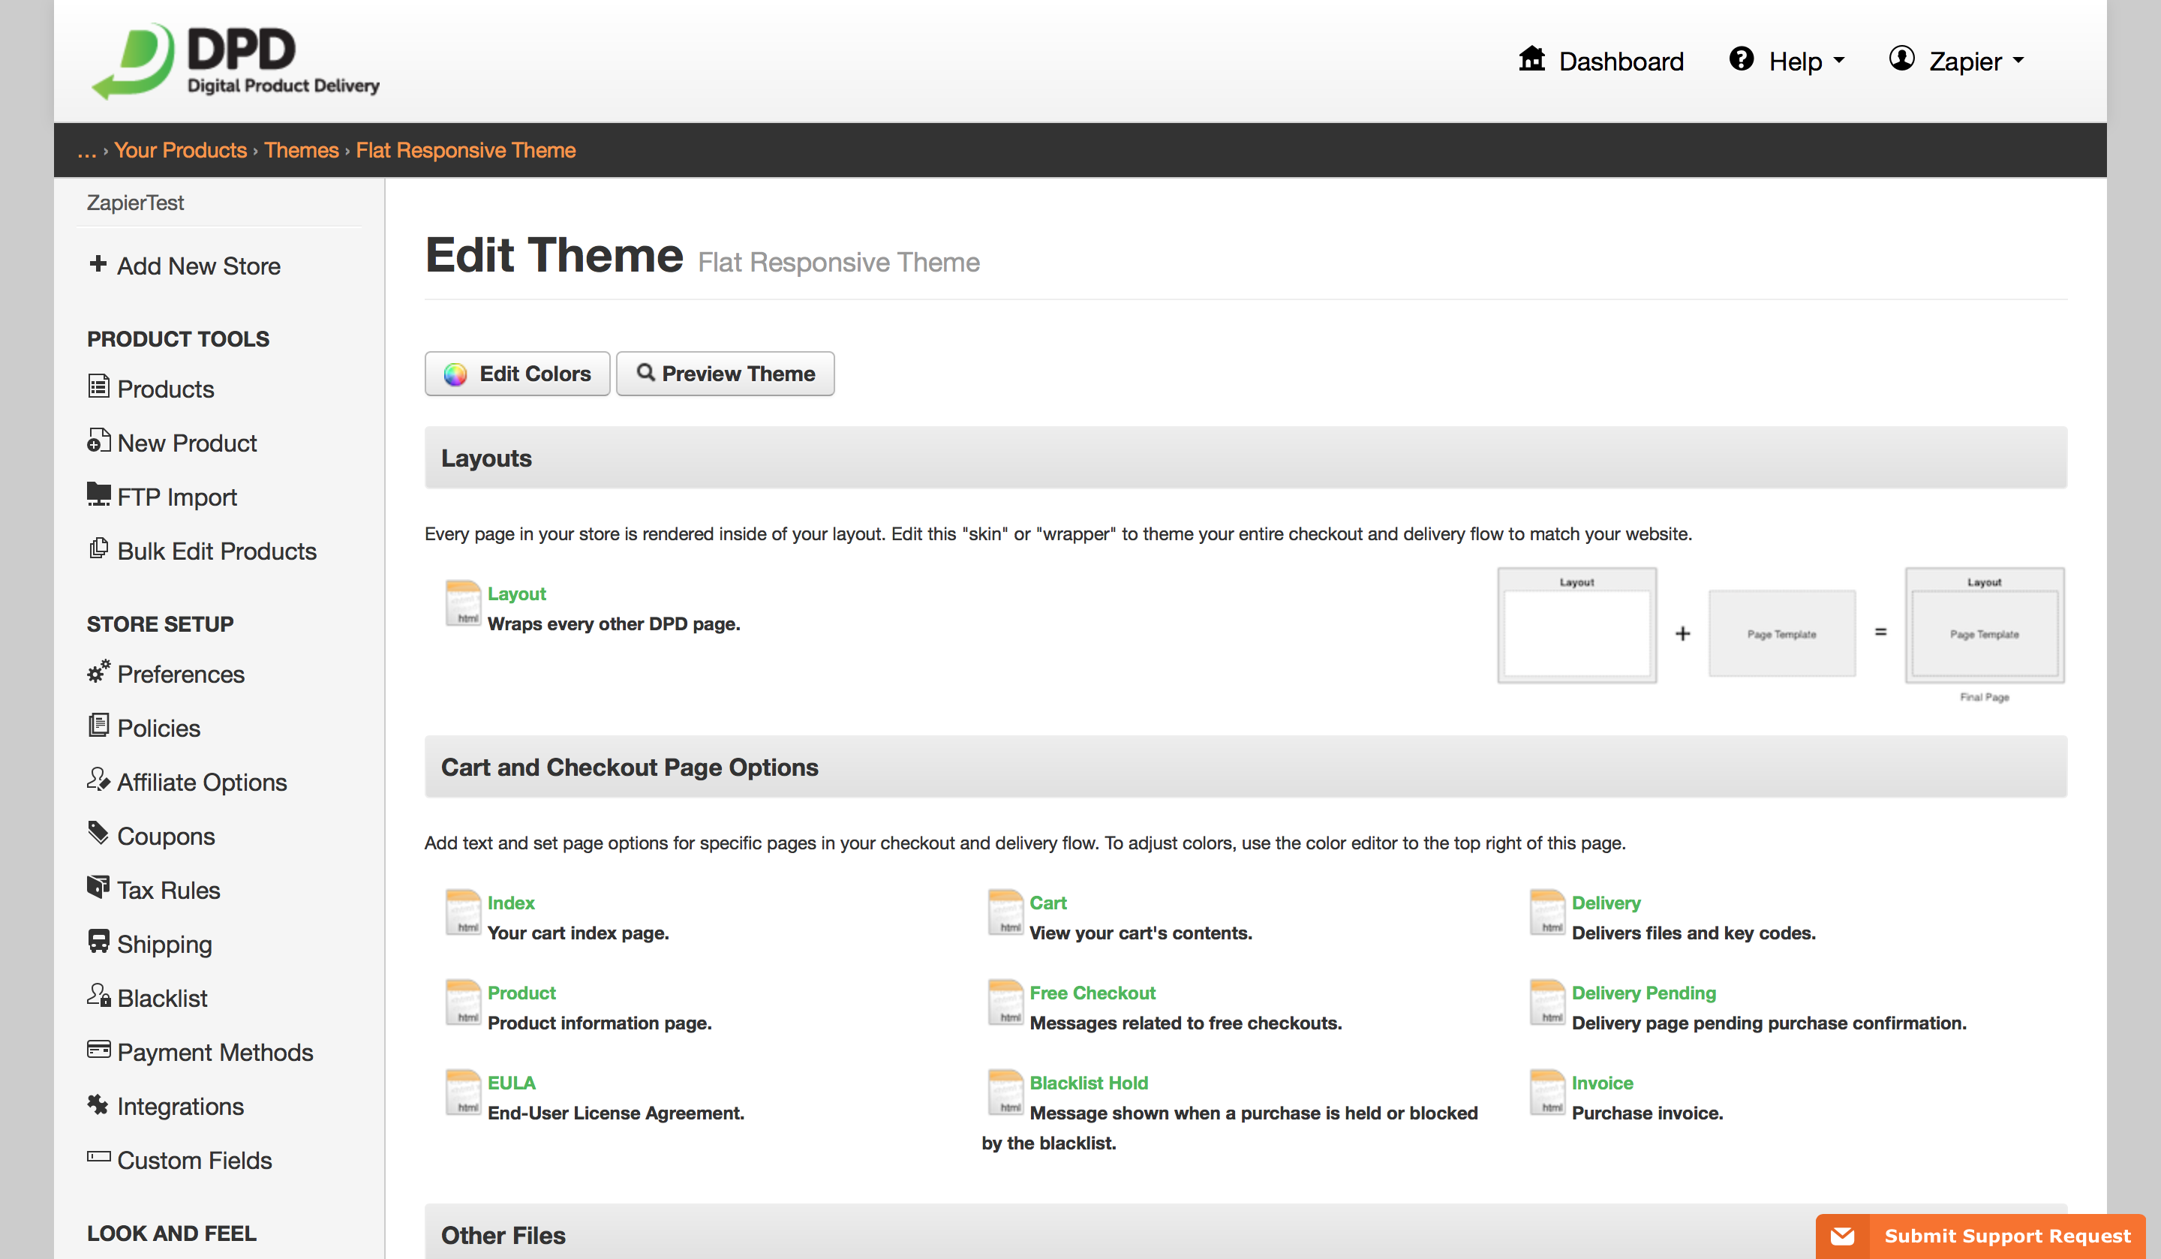The height and width of the screenshot is (1259, 2161).
Task: Expand the breadcrumb ellipsis
Action: [x=86, y=151]
